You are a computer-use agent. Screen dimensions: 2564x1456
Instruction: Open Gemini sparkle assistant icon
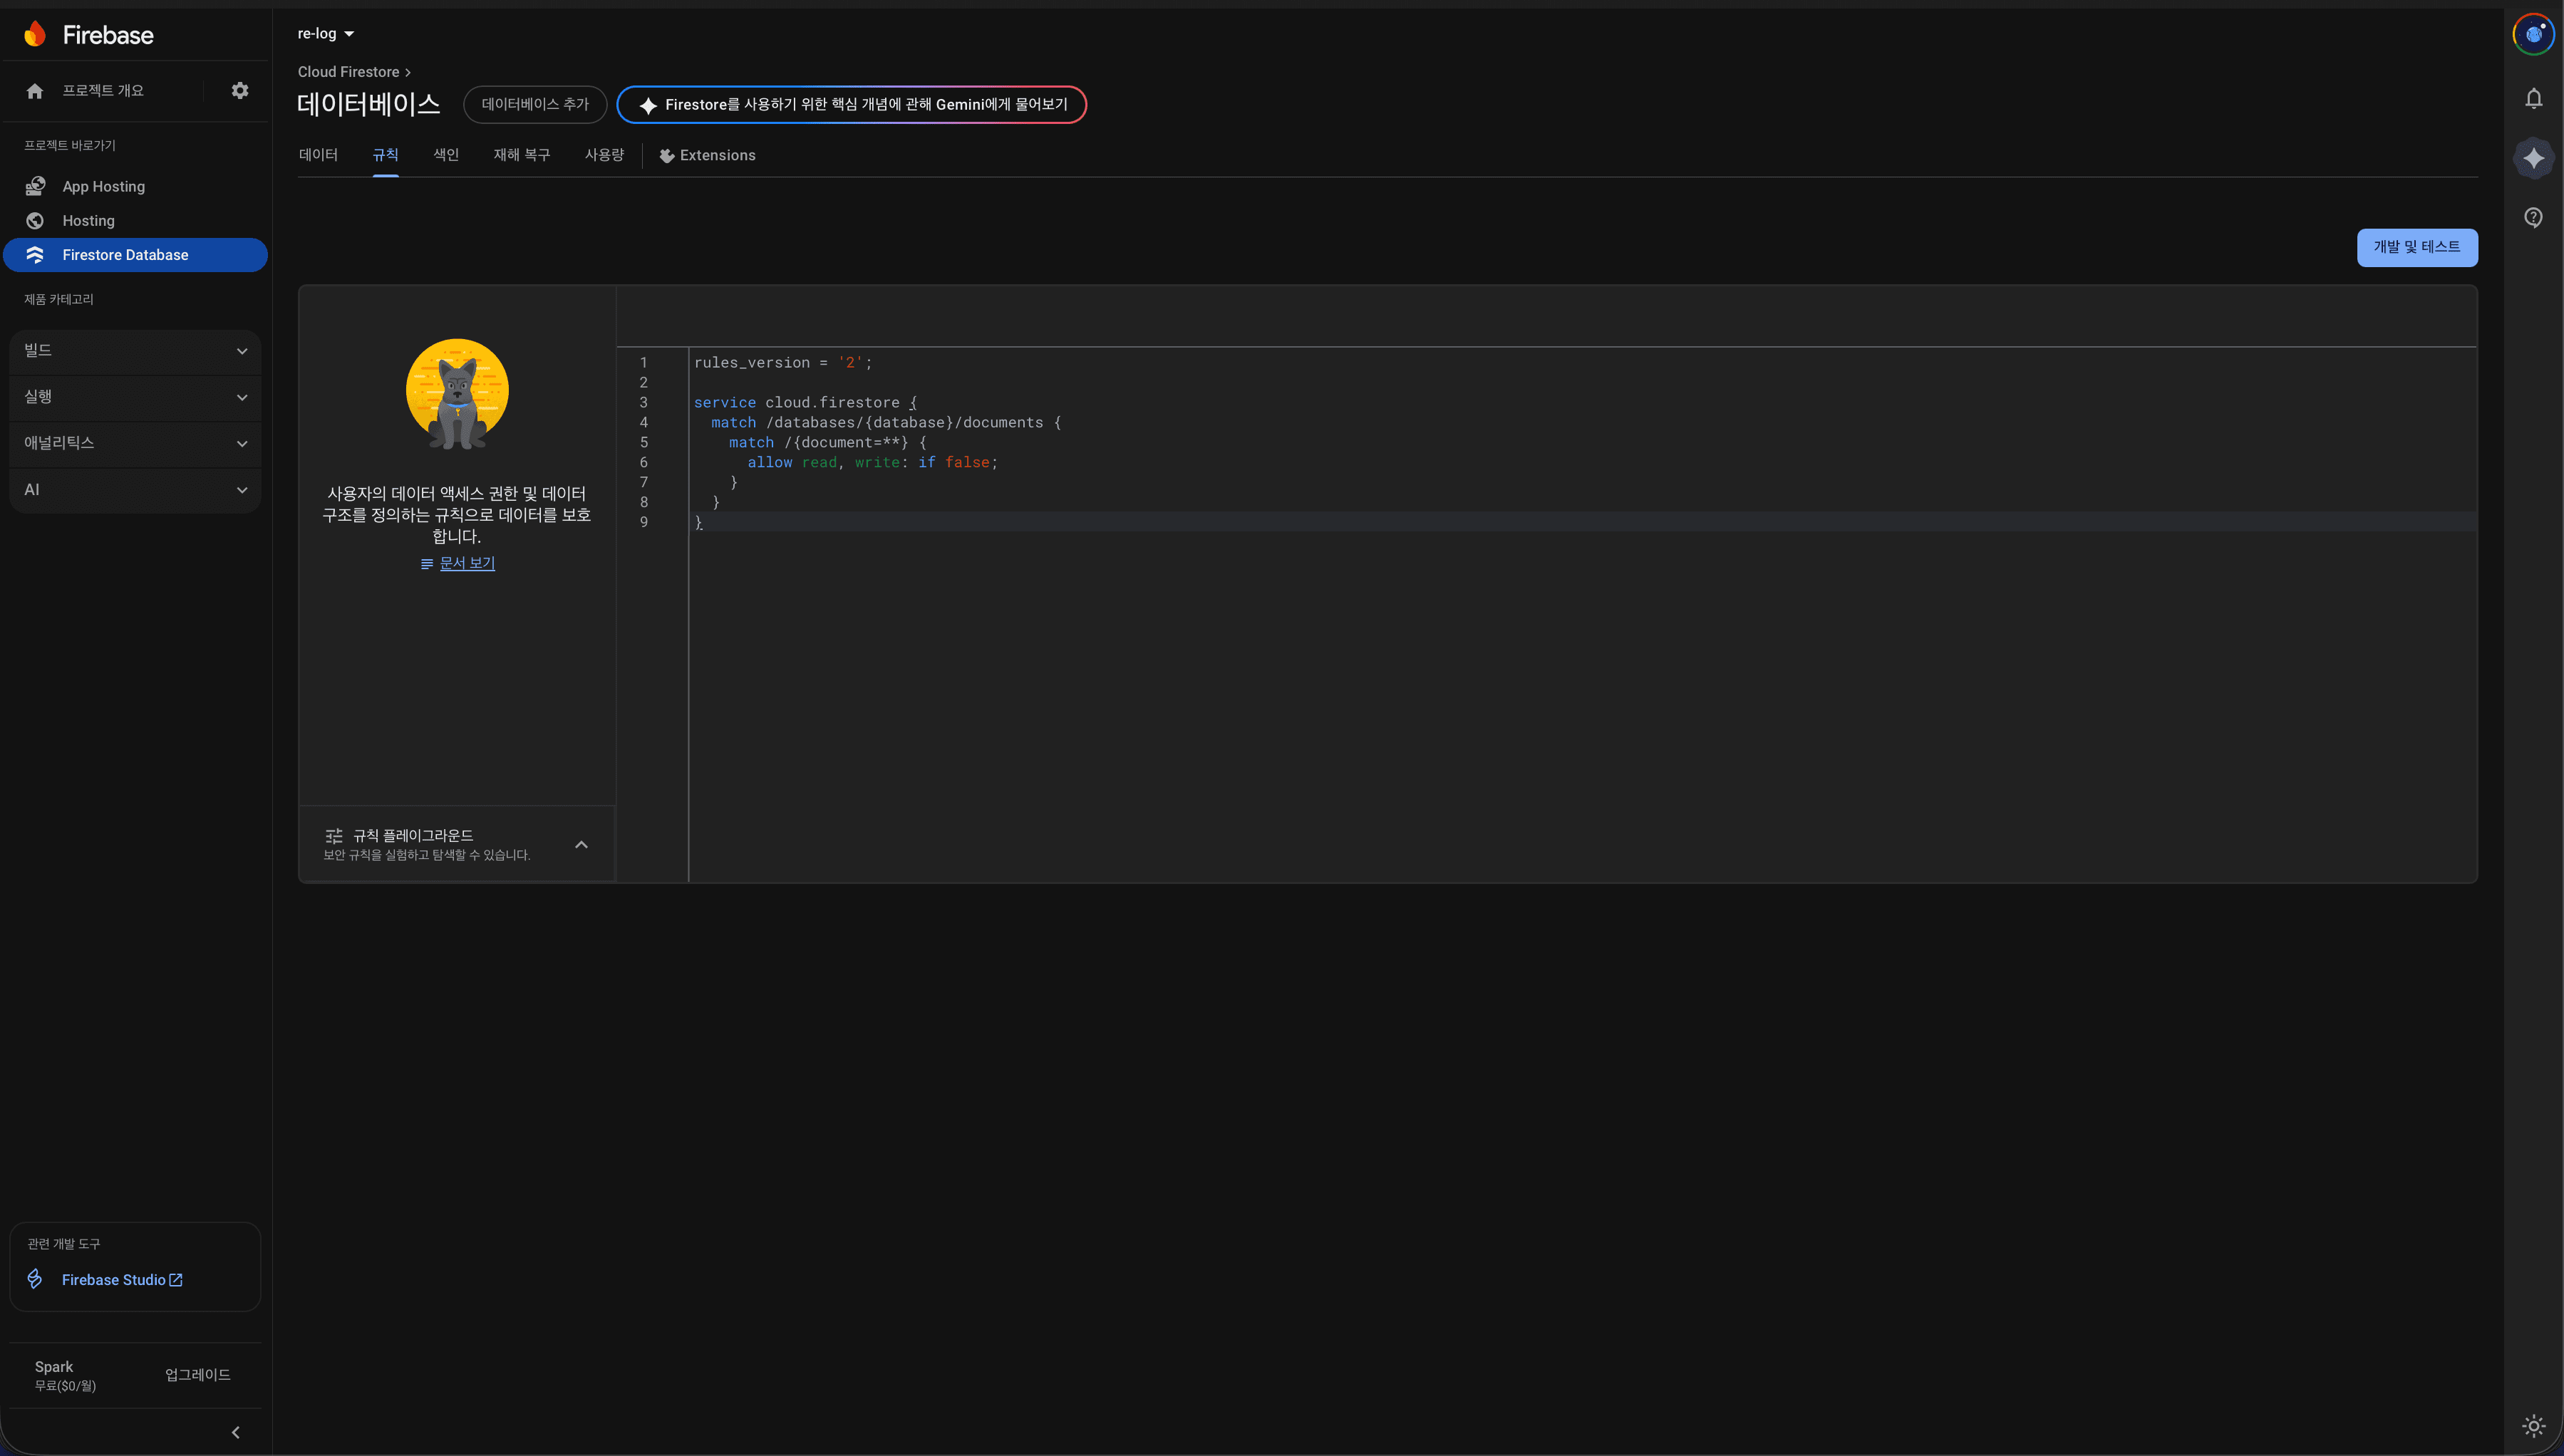pyautogui.click(x=2533, y=158)
